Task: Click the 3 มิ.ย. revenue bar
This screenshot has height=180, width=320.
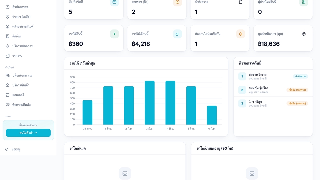Action: [150, 103]
